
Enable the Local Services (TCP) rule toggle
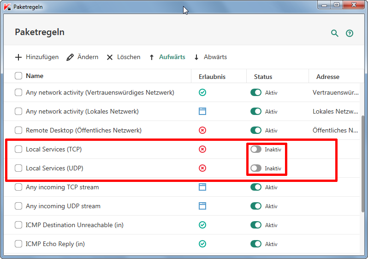(255, 149)
